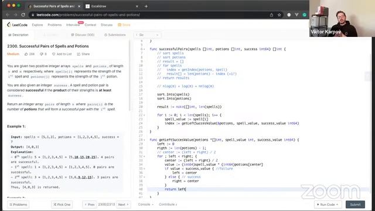Click the Add to List text
Screen dimensions: 375x211
pos(64,54)
